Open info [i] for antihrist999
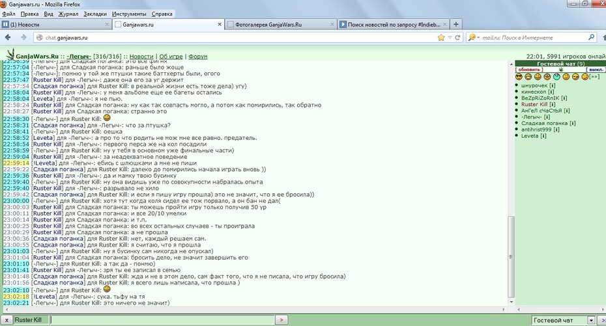The width and height of the screenshot is (606, 326). pyautogui.click(x=556, y=129)
